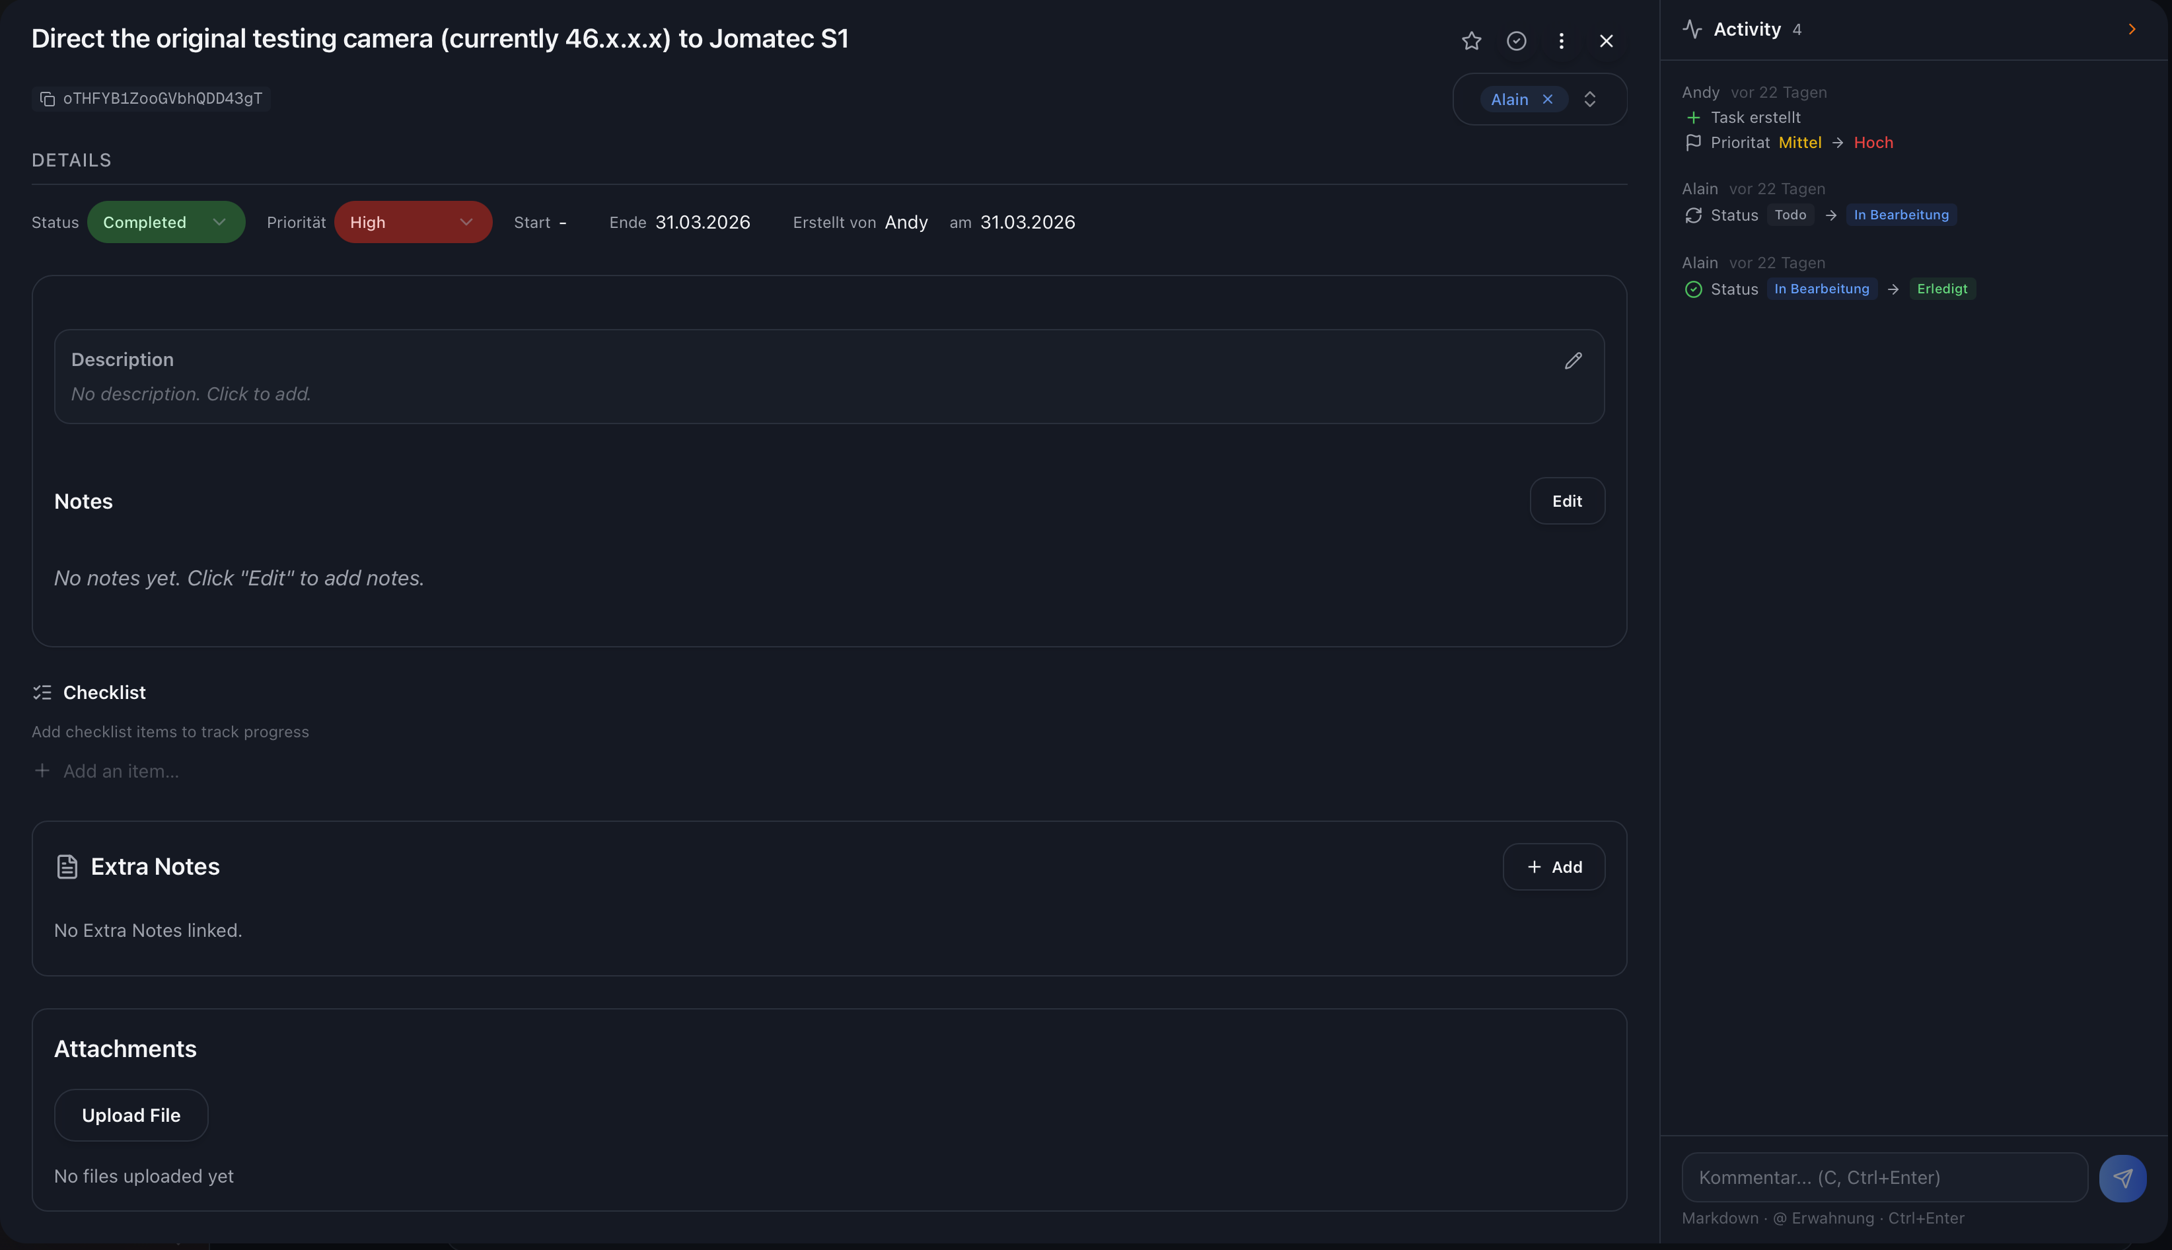Close the task detail panel

[1606, 41]
